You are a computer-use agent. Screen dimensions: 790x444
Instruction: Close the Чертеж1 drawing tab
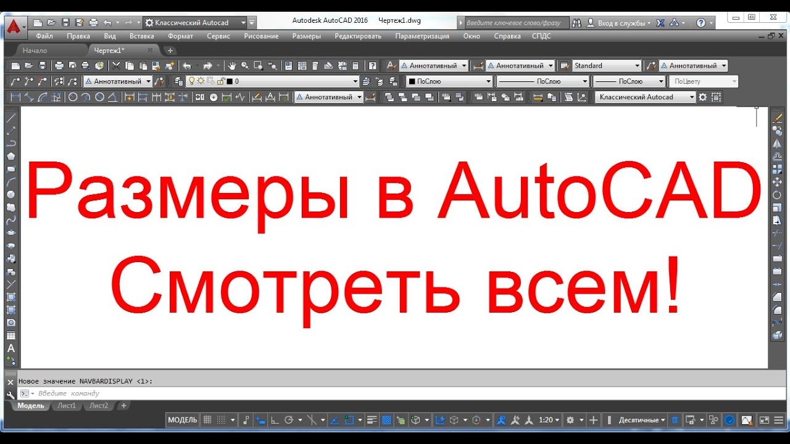coord(150,51)
